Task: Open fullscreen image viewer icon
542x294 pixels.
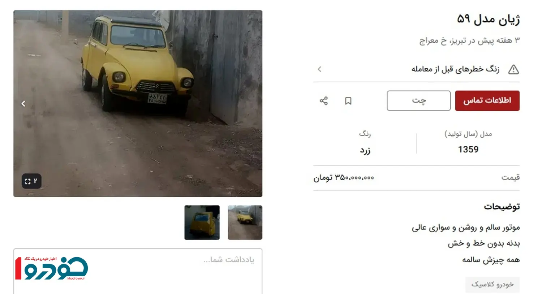Action: (x=31, y=181)
